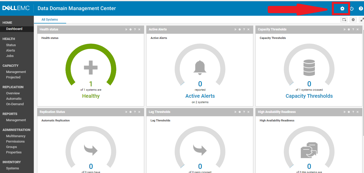Screen dimensions: 364x173
Task: Open the DDMC global settings gear icon
Action: pyautogui.click(x=342, y=9)
